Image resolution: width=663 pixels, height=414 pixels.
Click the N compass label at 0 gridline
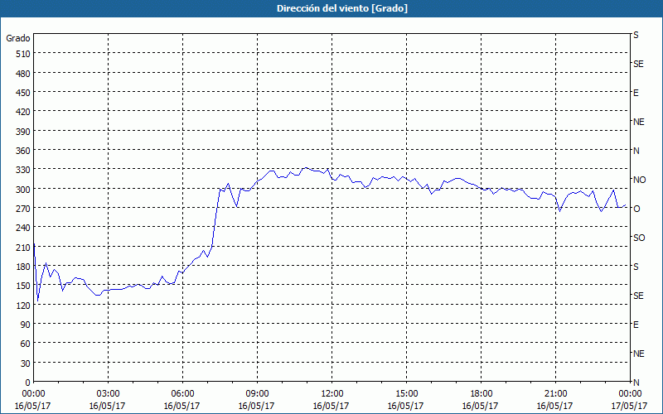tap(636, 383)
